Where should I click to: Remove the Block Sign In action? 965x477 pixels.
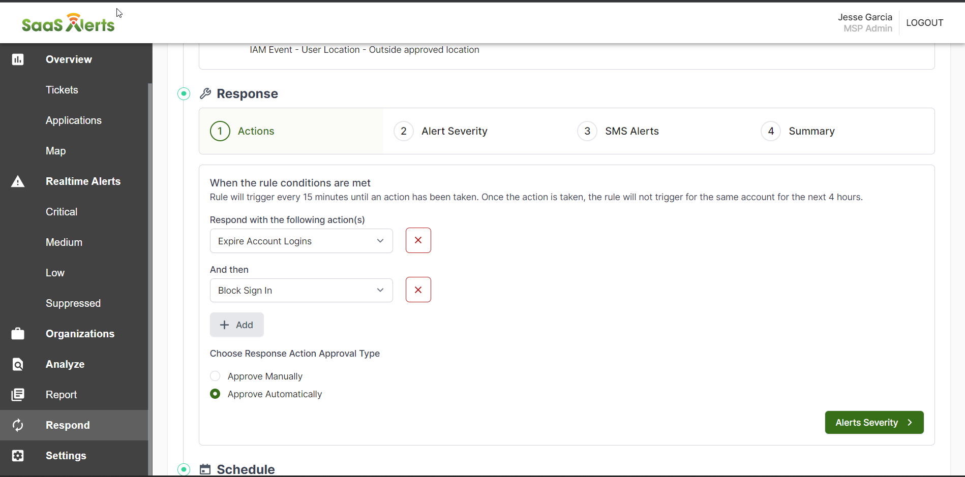[418, 290]
